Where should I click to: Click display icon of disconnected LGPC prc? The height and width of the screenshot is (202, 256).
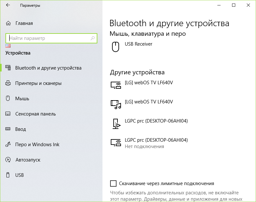116,143
